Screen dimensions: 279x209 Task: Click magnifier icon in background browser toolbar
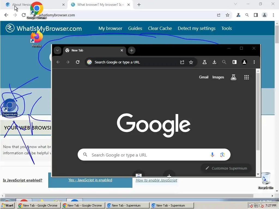tap(247, 15)
